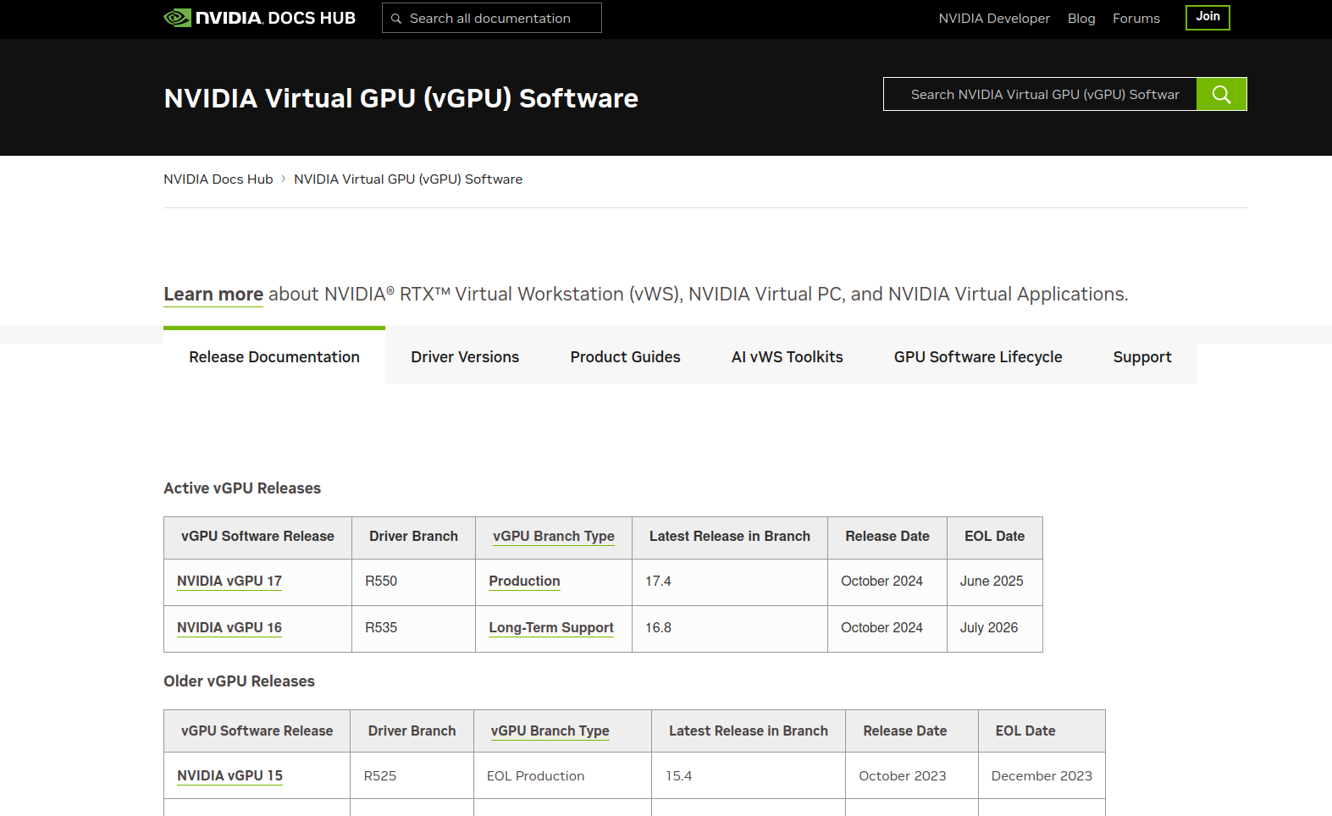Click the R525 driver branch cell
Image resolution: width=1332 pixels, height=816 pixels.
[412, 776]
